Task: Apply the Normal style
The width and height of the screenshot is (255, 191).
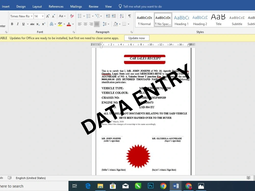Action: (x=144, y=20)
